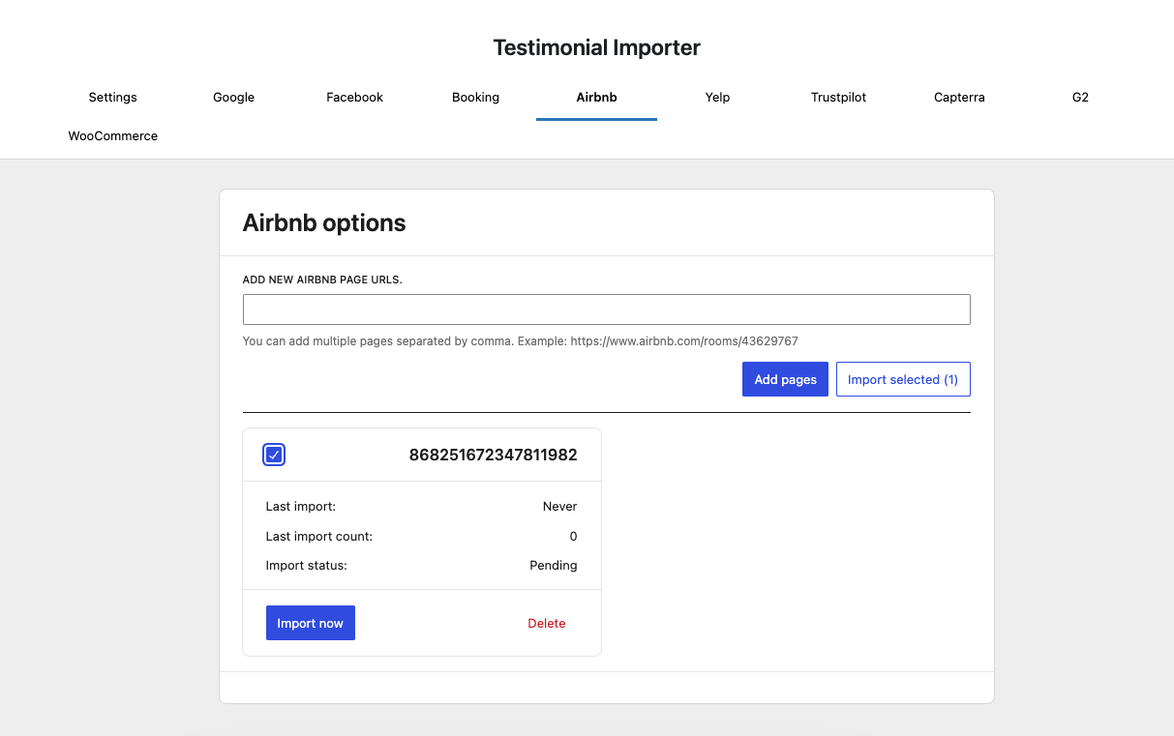The width and height of the screenshot is (1174, 736).
Task: Click the Last import count label
Action: 318,536
